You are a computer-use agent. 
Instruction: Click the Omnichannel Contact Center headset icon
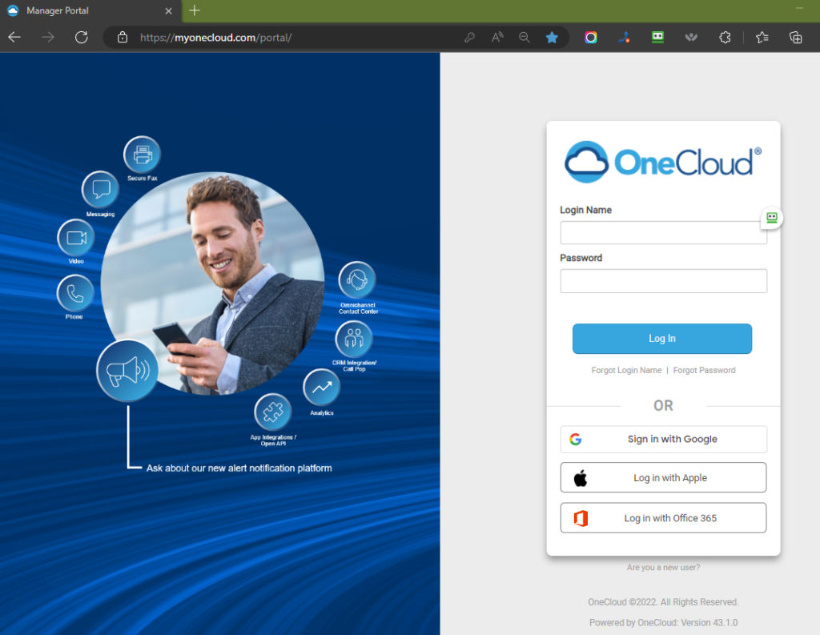[357, 280]
